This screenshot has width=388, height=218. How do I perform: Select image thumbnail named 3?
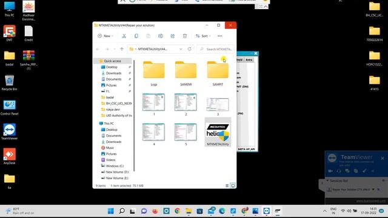pyautogui.click(x=218, y=106)
